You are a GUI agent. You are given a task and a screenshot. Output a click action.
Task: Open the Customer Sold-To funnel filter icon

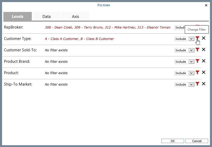pyautogui.click(x=197, y=50)
